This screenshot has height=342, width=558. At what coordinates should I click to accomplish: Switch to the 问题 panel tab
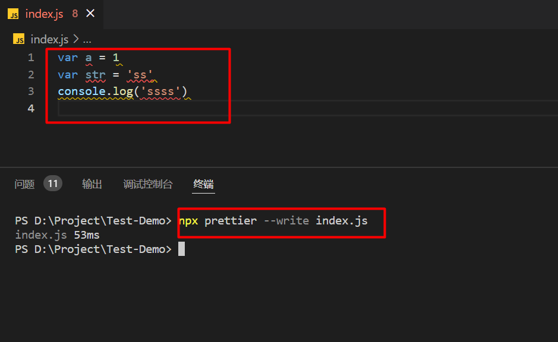coord(25,184)
